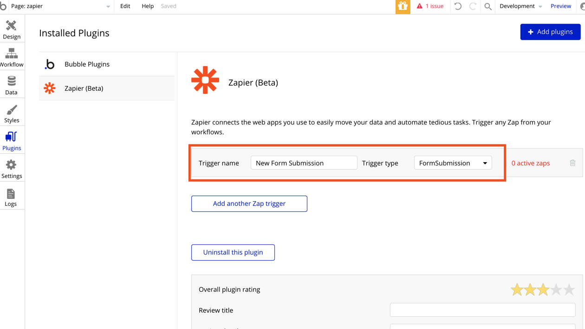This screenshot has height=329, width=585.
Task: Click Uninstall this plugin
Action: 233,252
